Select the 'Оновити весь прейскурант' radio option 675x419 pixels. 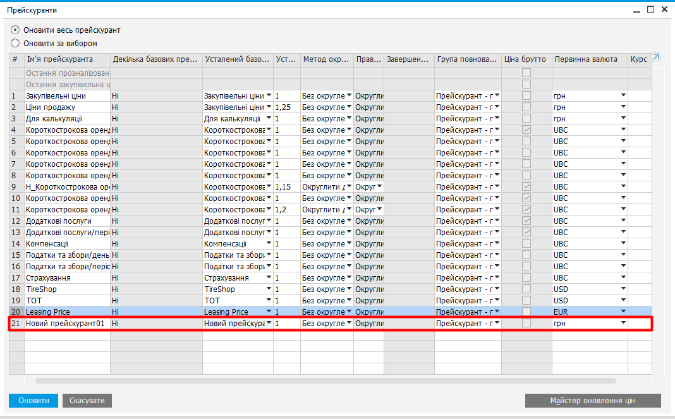tap(15, 30)
